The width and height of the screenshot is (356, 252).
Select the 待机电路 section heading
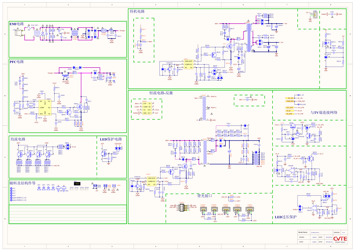pyautogui.click(x=137, y=11)
